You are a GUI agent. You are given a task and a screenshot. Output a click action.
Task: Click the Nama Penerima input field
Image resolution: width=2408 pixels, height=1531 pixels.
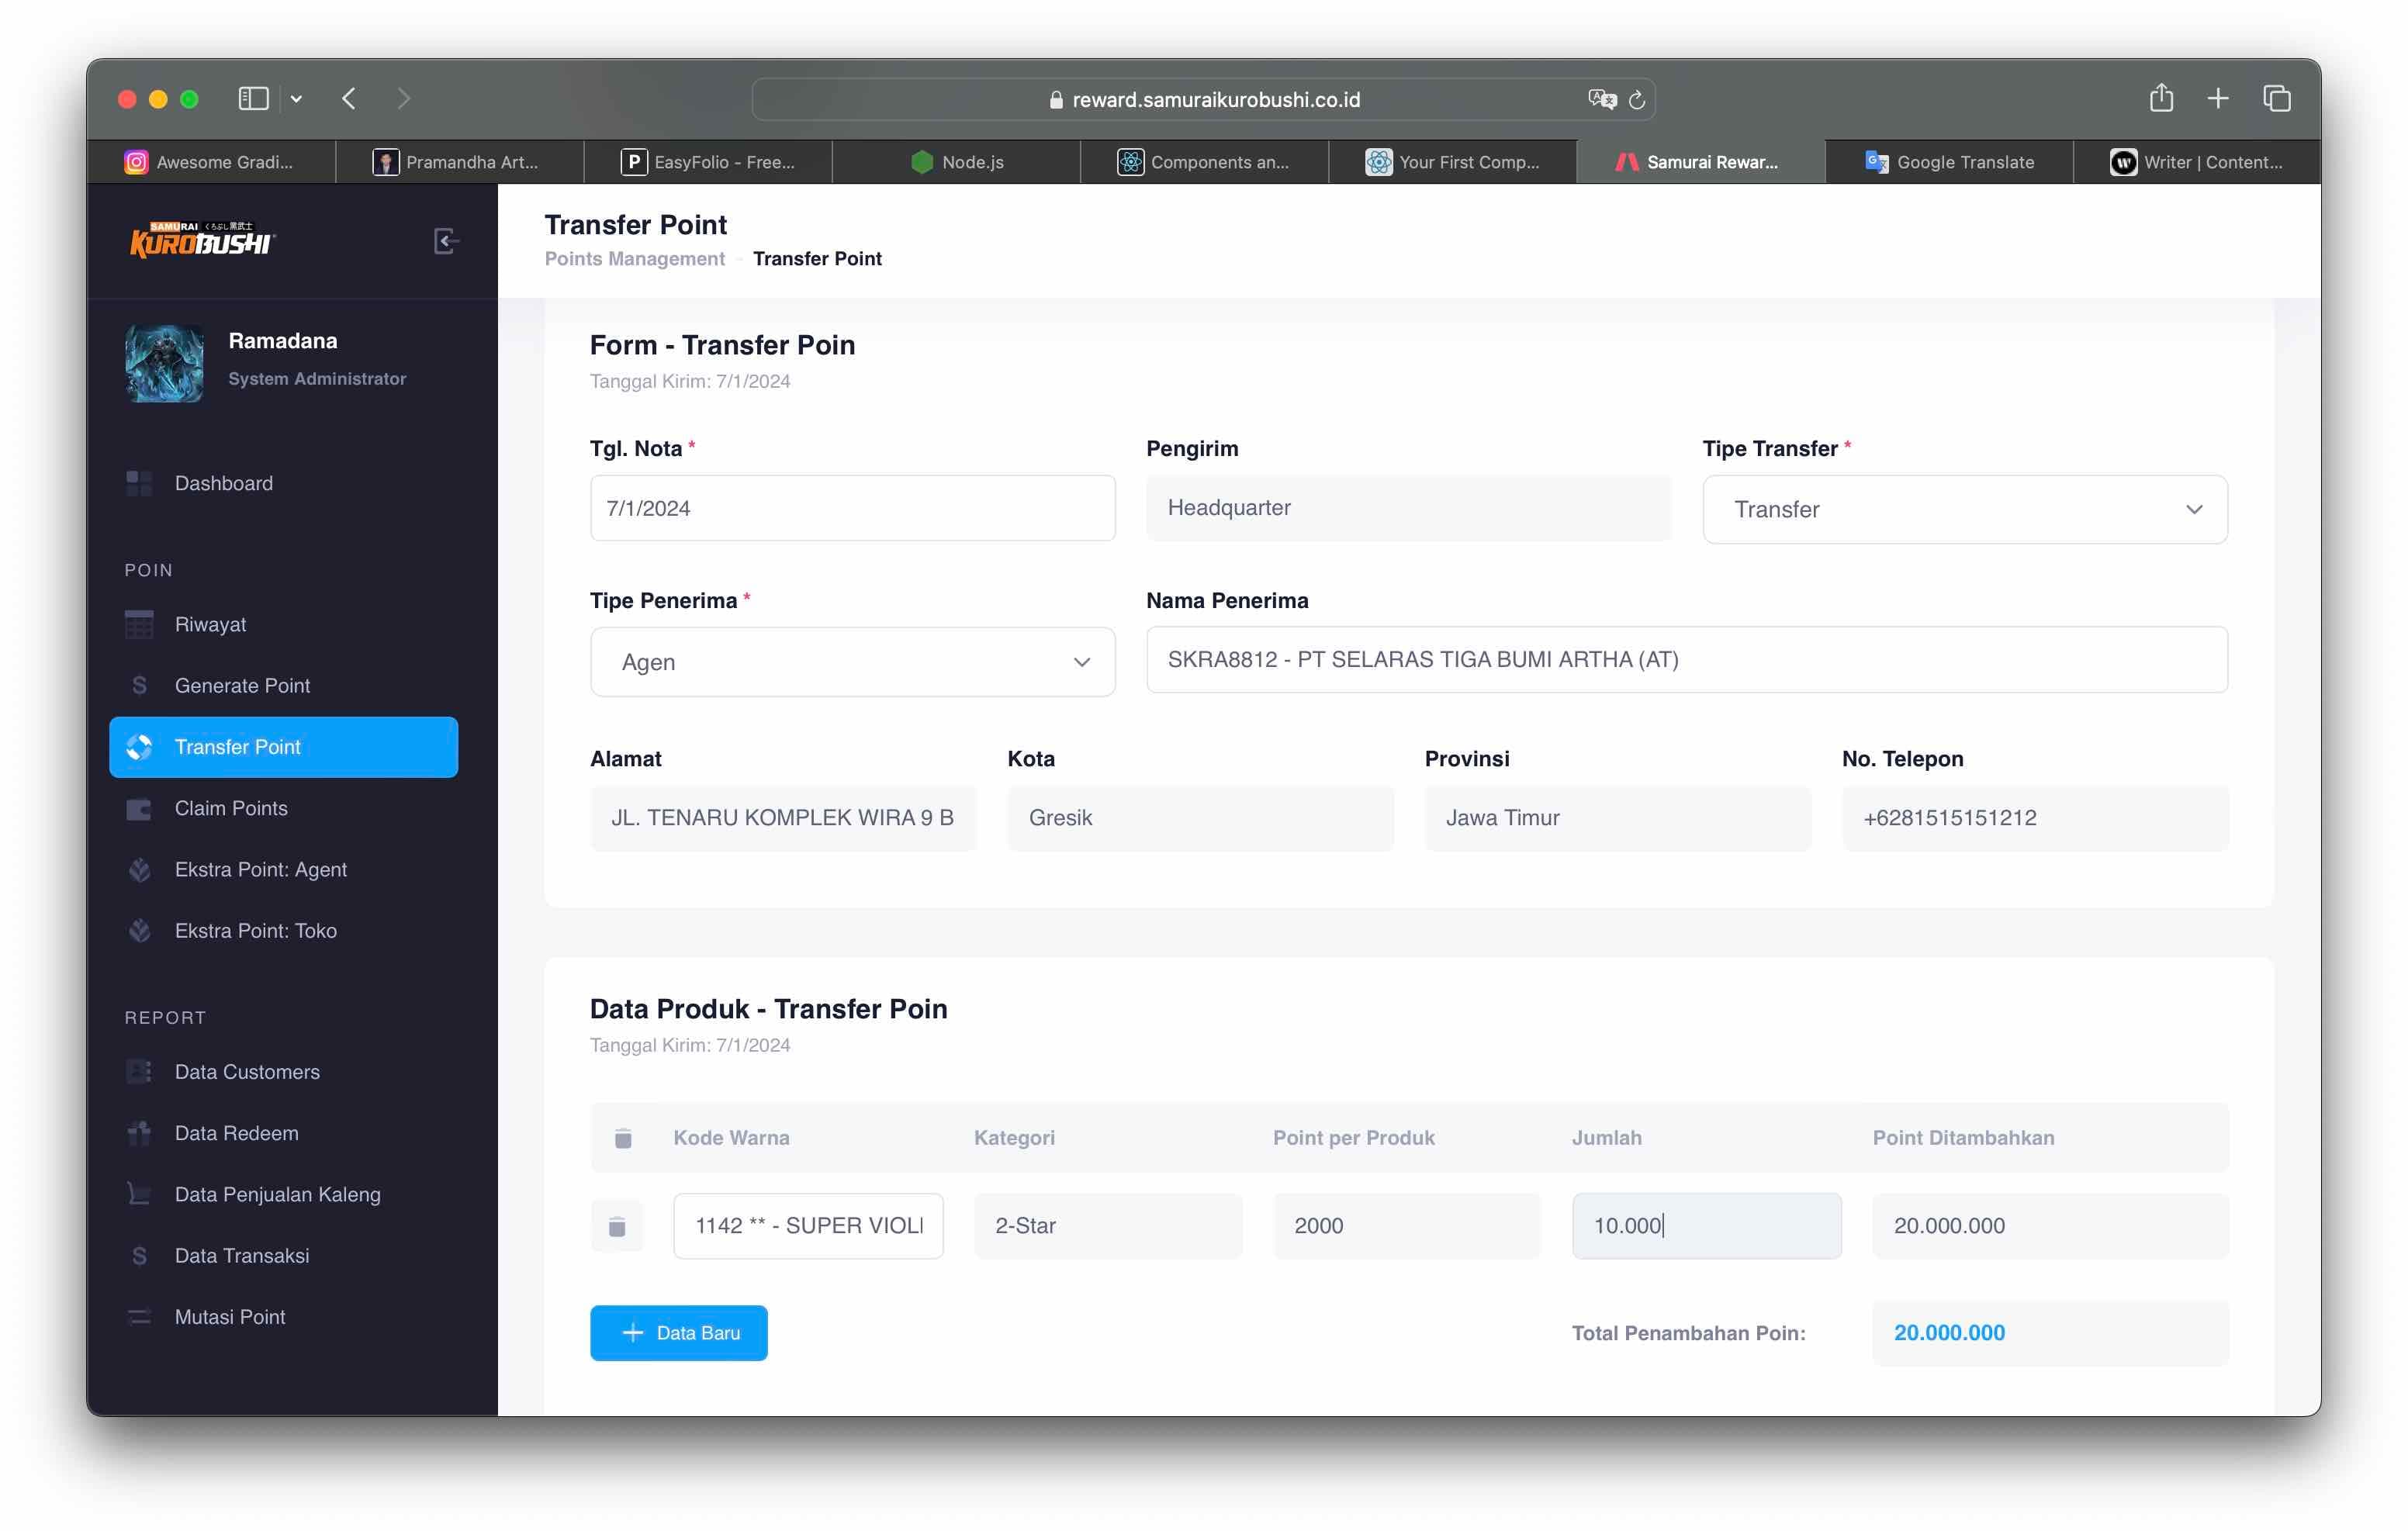(x=1686, y=659)
